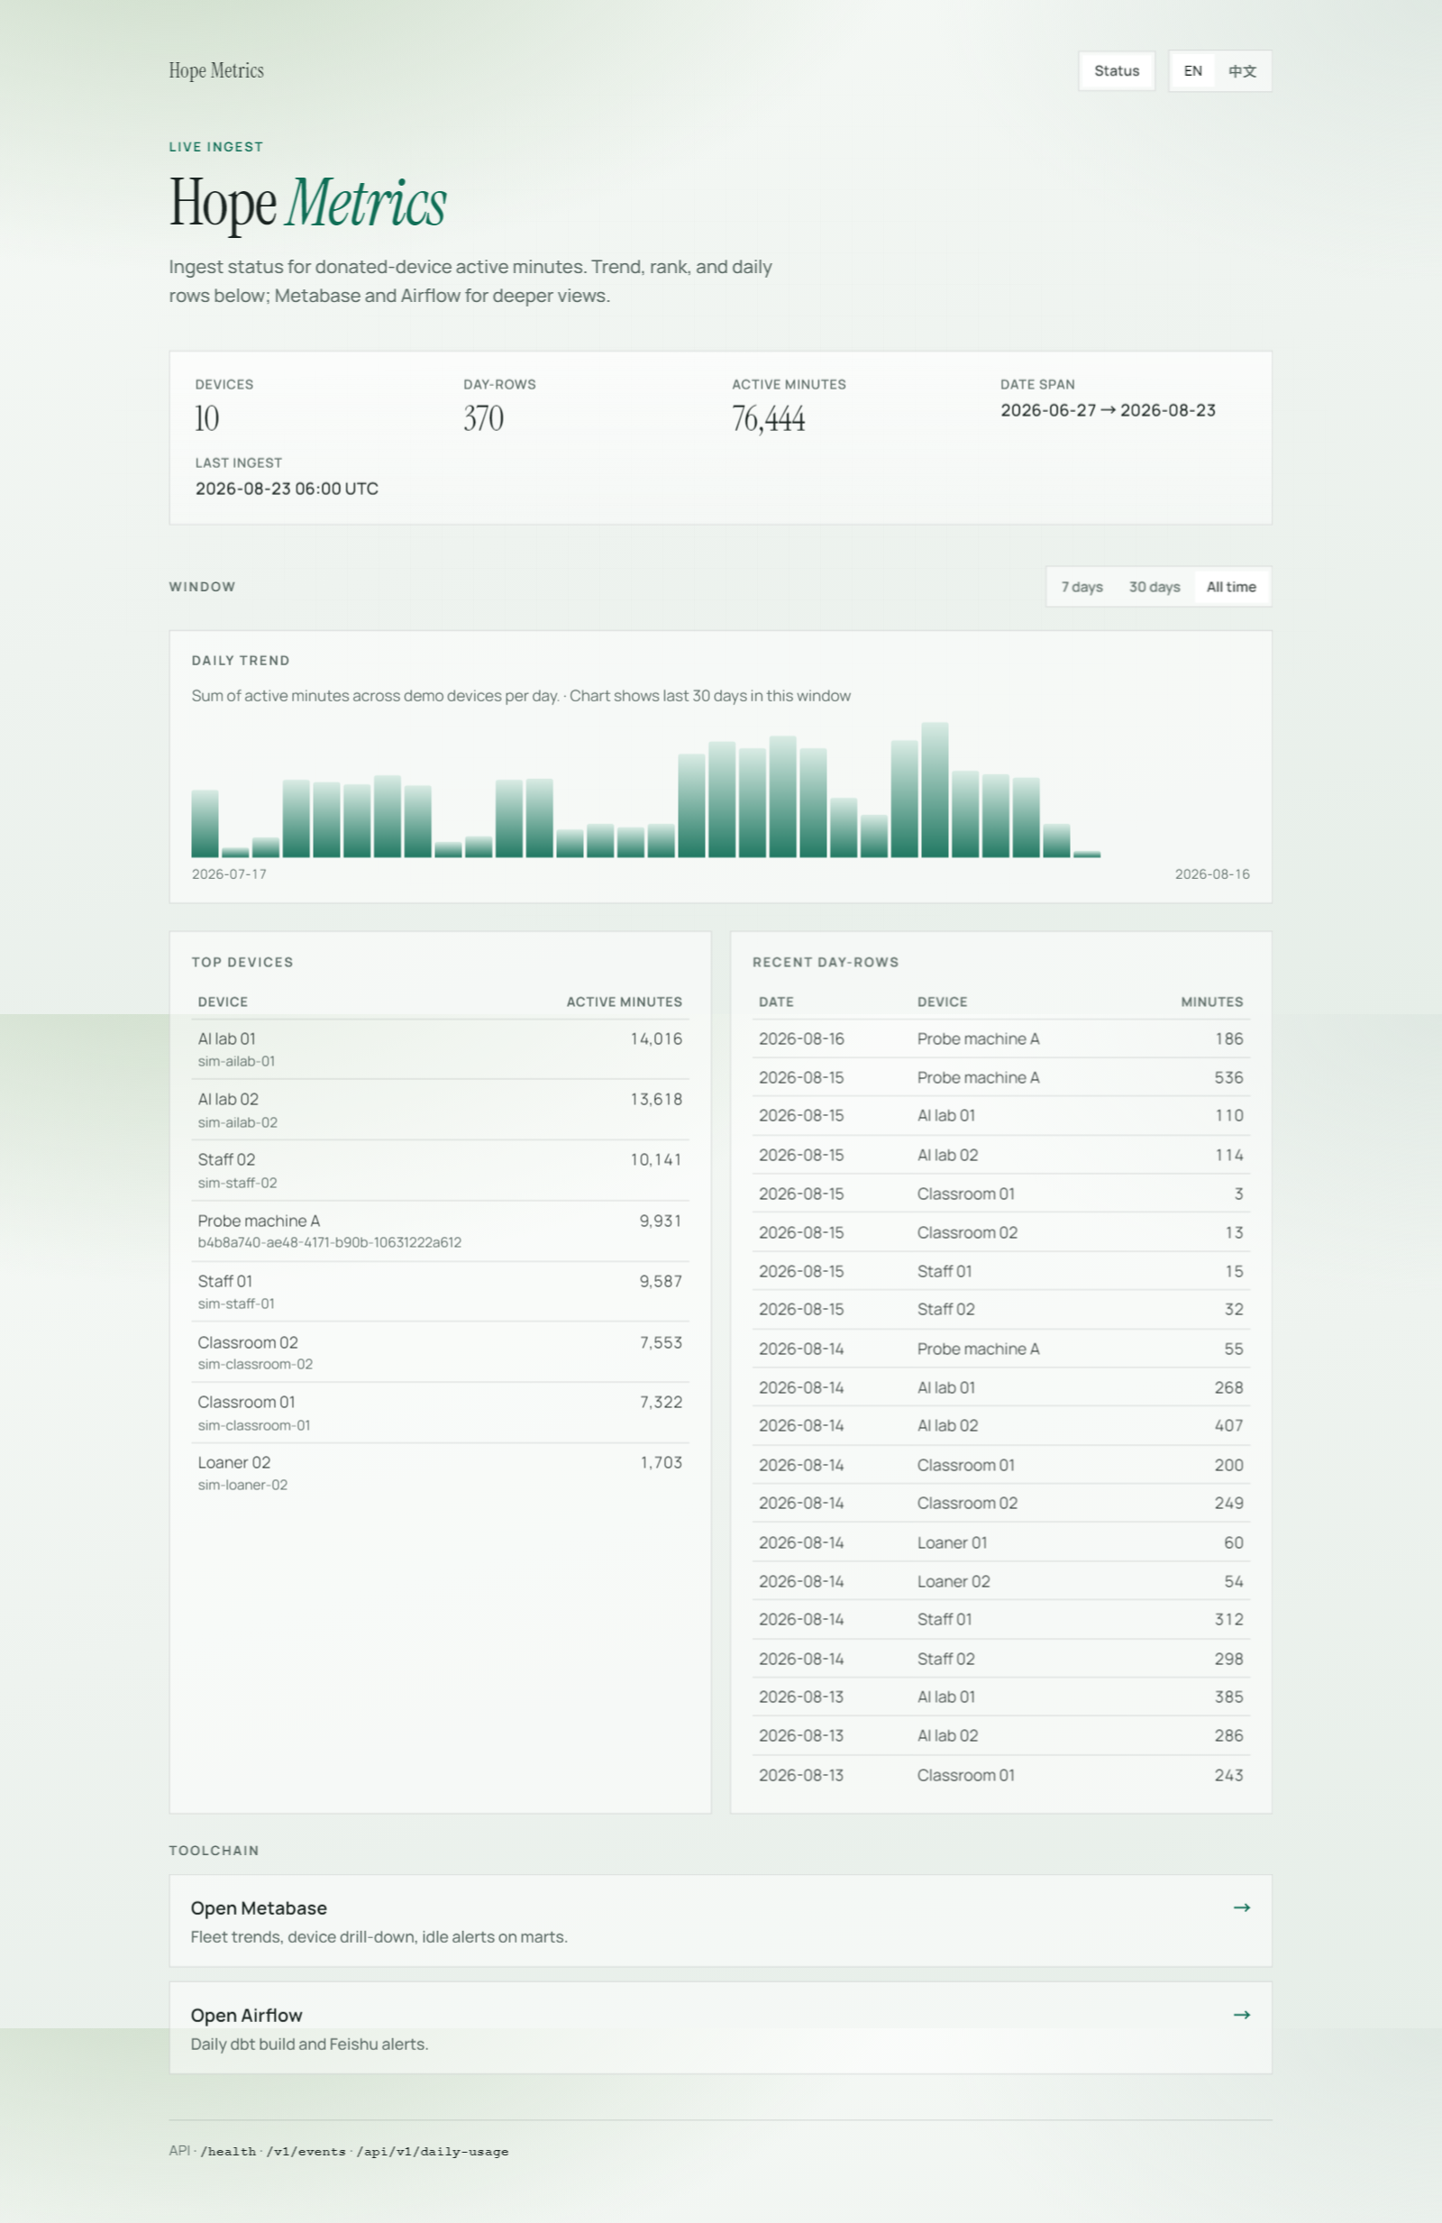The height and width of the screenshot is (2223, 1442).
Task: Click the Open Airflow arrow icon
Action: 1241,2015
